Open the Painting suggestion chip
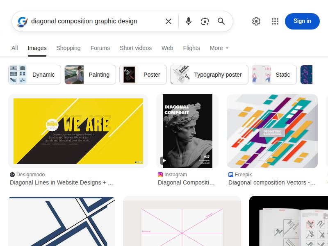The width and height of the screenshot is (328, 246). [90, 75]
